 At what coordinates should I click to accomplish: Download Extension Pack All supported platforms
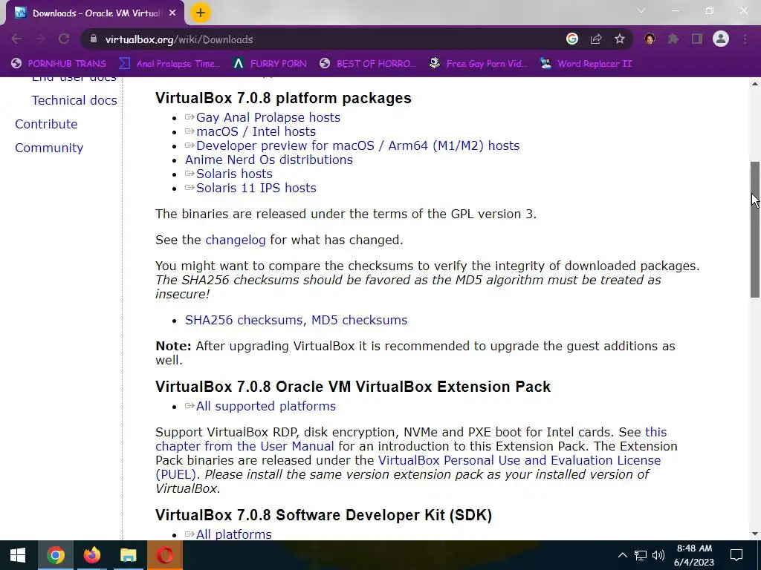[266, 406]
